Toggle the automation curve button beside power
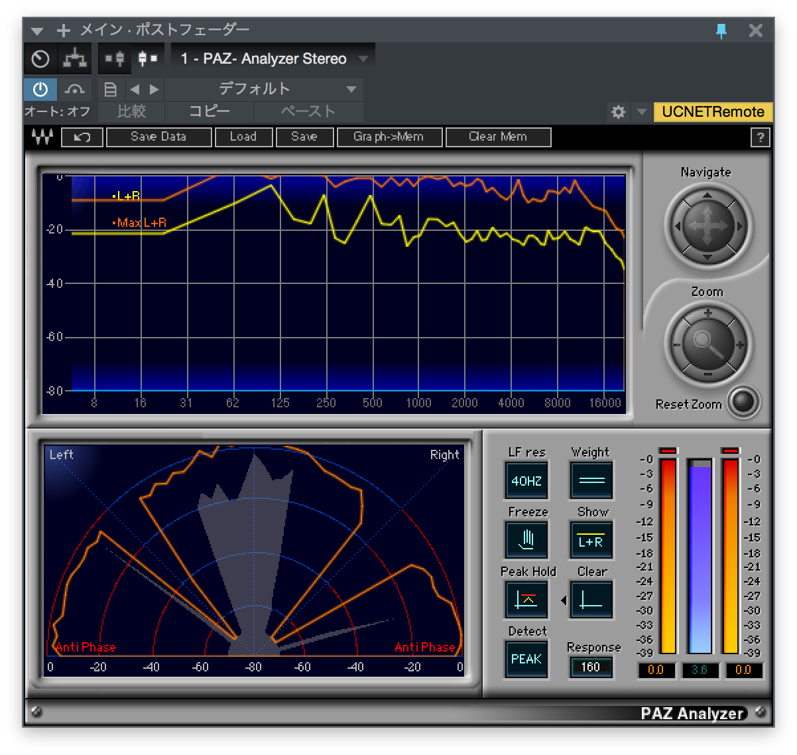797x755 pixels. tap(74, 89)
